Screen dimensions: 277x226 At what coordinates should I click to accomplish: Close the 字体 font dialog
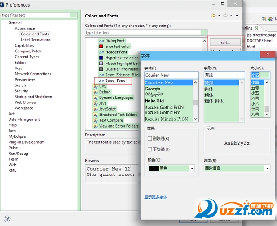tap(268, 55)
